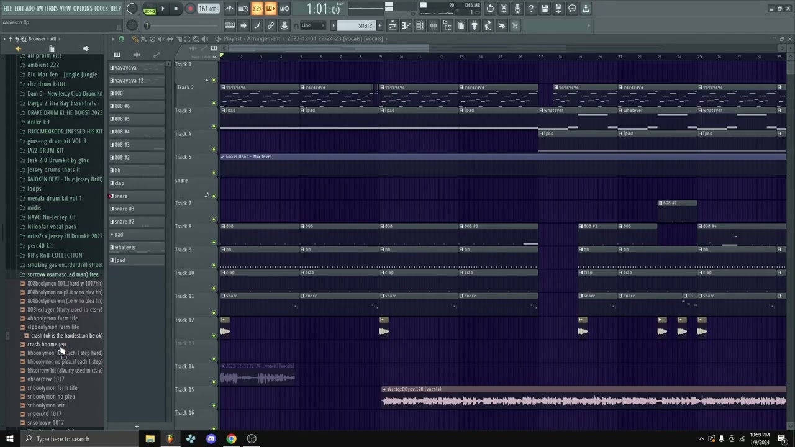795x447 pixels.
Task: Click the one-click audio recording microphone icon
Action: pyautogui.click(x=517, y=9)
